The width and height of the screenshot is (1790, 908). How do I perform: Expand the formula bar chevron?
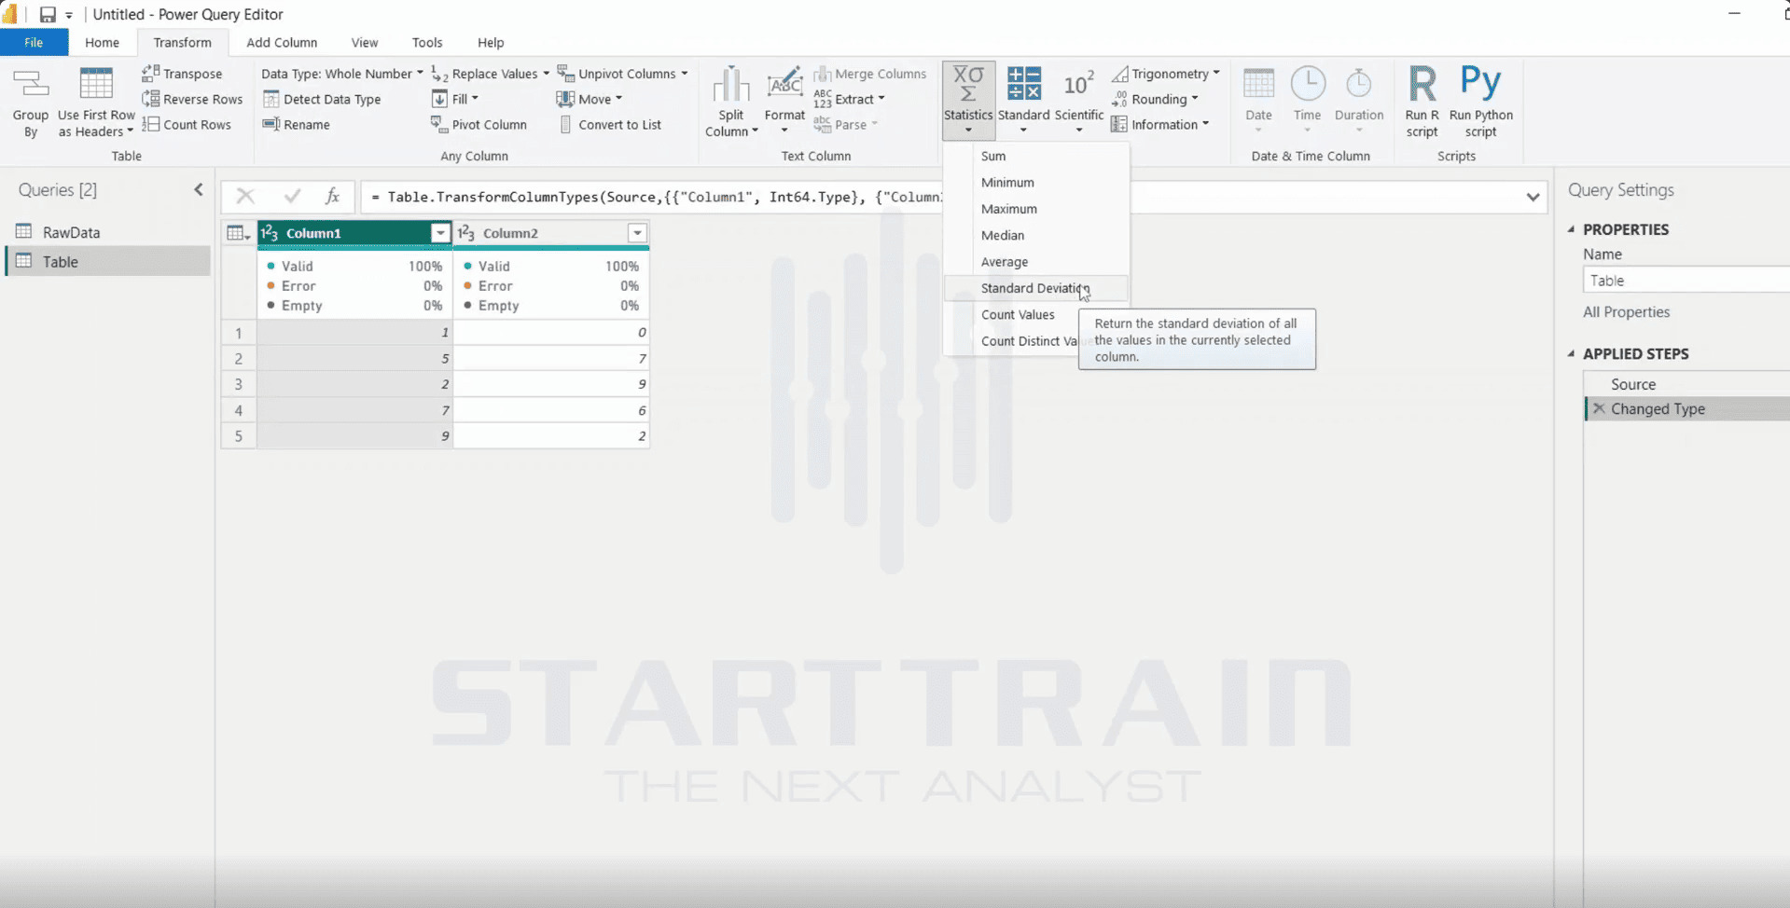point(1533,197)
